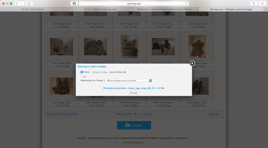
Task: Open Voir l'image link above img_1518.jpg
Action: (x=126, y=103)
